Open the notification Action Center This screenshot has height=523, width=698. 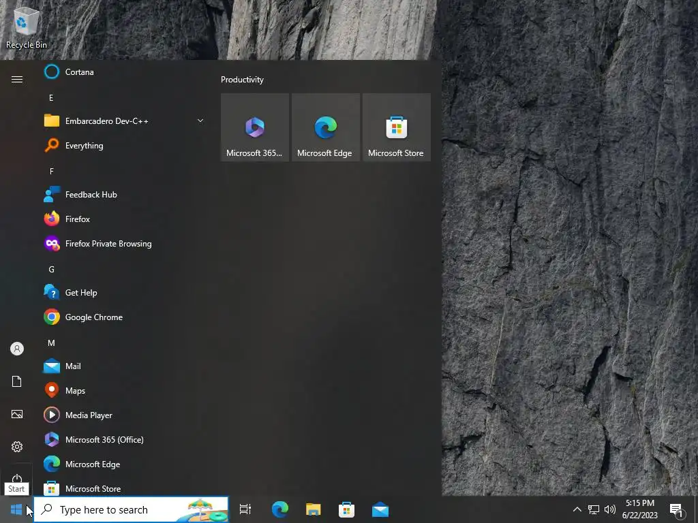pyautogui.click(x=677, y=509)
